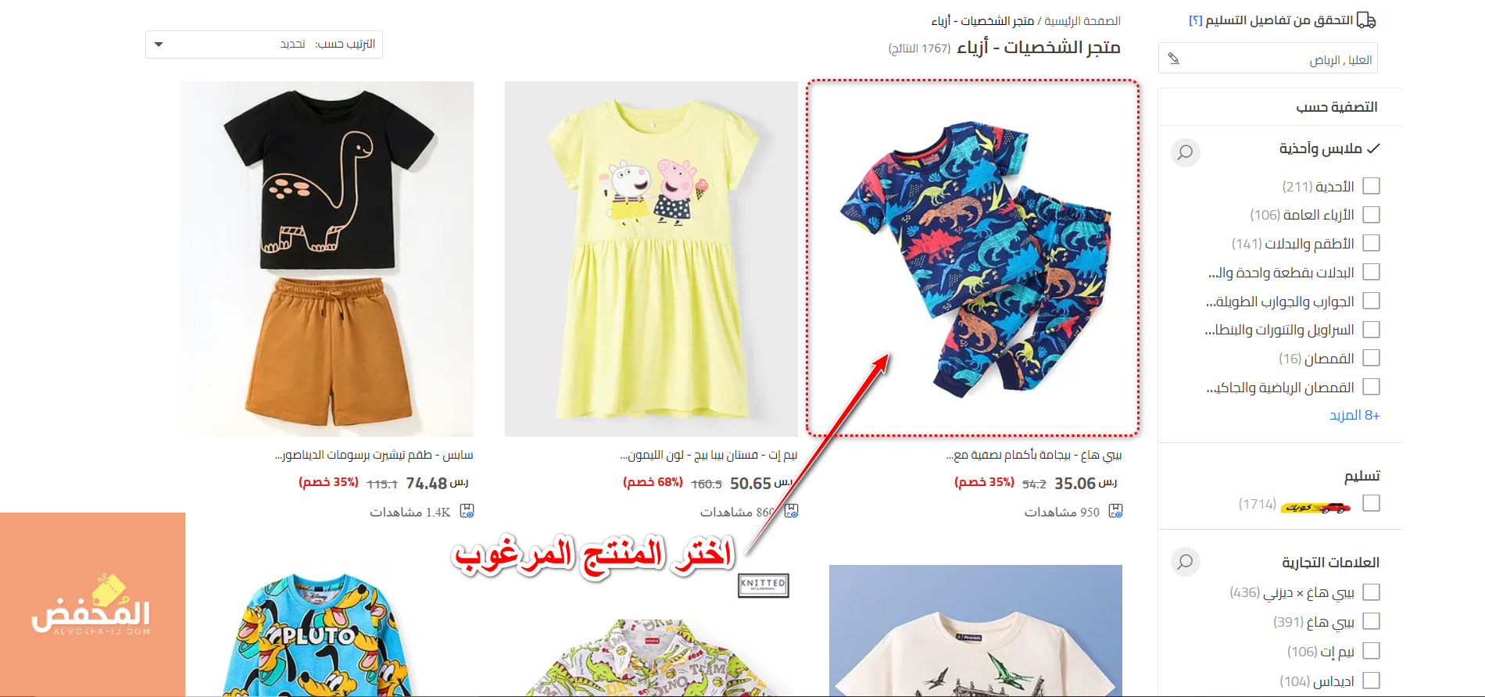Open search in brands filter
Viewport: 1485px width, 697px height.
1185,562
